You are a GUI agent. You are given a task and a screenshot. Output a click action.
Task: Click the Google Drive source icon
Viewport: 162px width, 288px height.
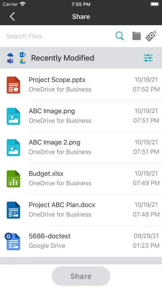point(23,61)
